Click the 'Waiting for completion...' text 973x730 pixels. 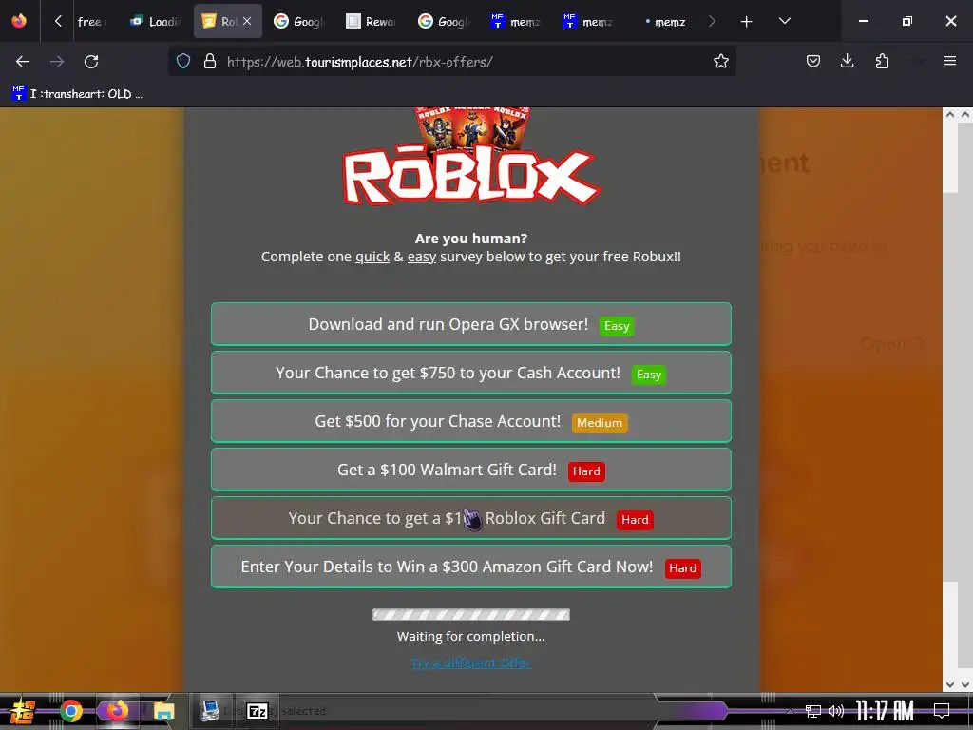click(471, 636)
